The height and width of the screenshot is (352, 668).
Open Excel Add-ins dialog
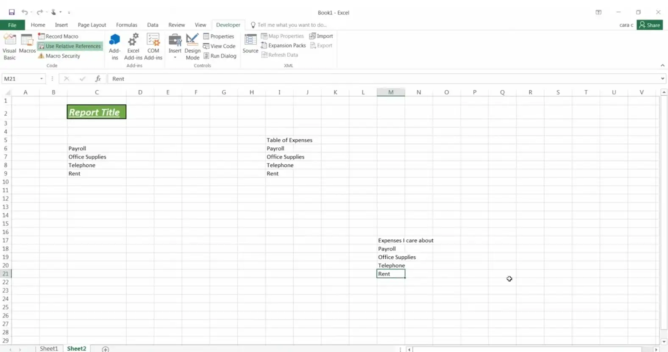[133, 47]
